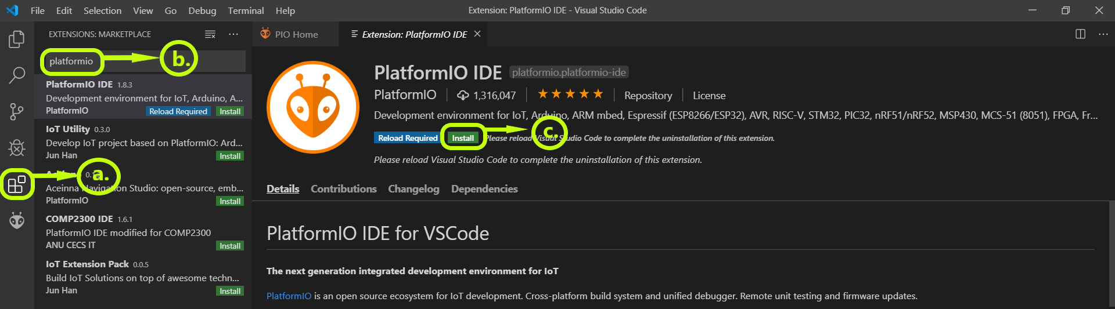Viewport: 1115px width, 309px height.
Task: Click the five-star rating of PlatformIO IDE
Action: pos(570,94)
